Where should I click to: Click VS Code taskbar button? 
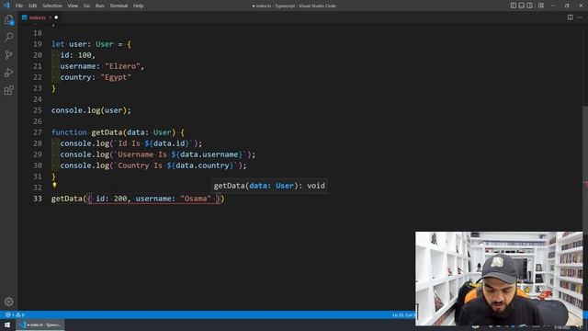[40, 325]
